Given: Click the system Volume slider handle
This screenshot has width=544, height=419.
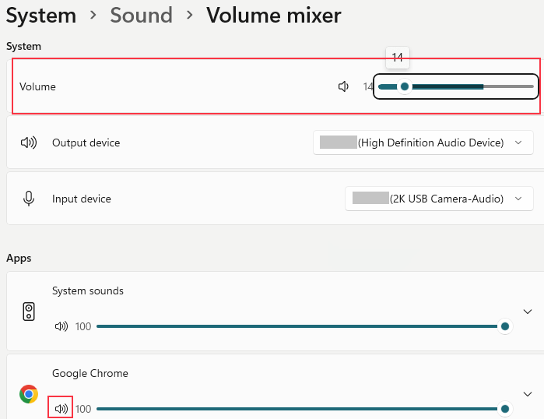Looking at the screenshot, I should click(405, 86).
